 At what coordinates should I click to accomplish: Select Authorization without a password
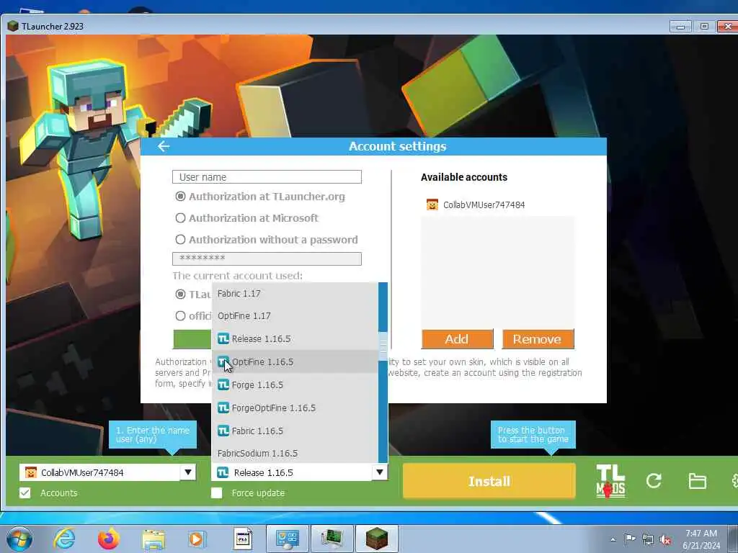pyautogui.click(x=180, y=240)
